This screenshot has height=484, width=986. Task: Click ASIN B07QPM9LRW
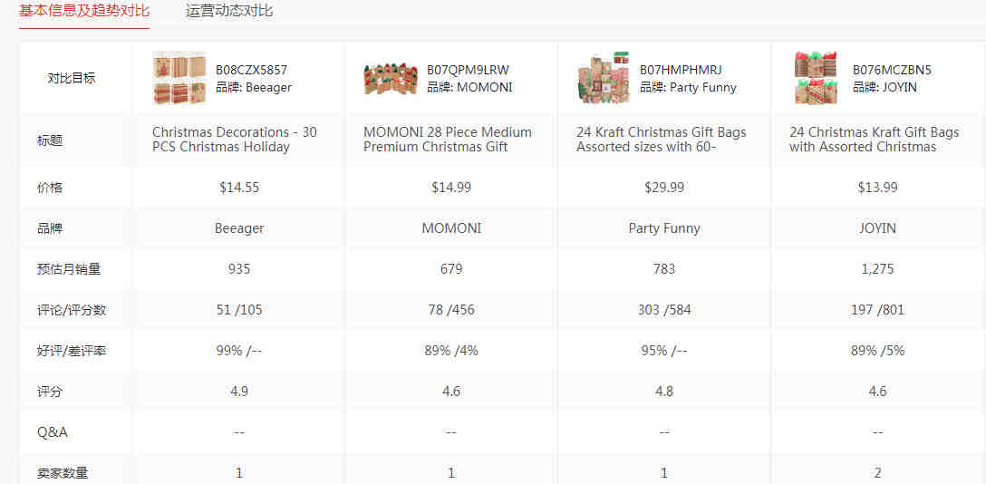pyautogui.click(x=468, y=70)
